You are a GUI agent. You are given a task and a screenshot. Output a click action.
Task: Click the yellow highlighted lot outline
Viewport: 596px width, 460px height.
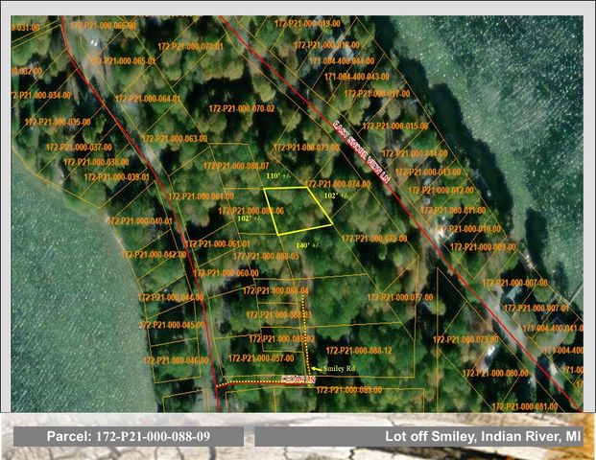click(x=298, y=210)
